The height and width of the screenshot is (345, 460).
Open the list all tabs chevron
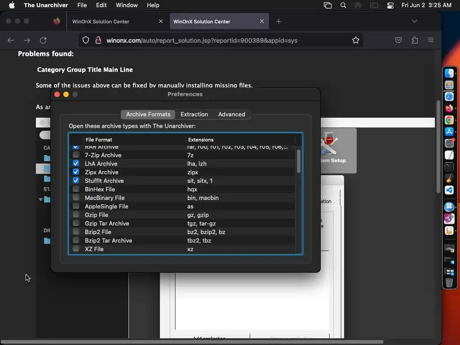(414, 21)
